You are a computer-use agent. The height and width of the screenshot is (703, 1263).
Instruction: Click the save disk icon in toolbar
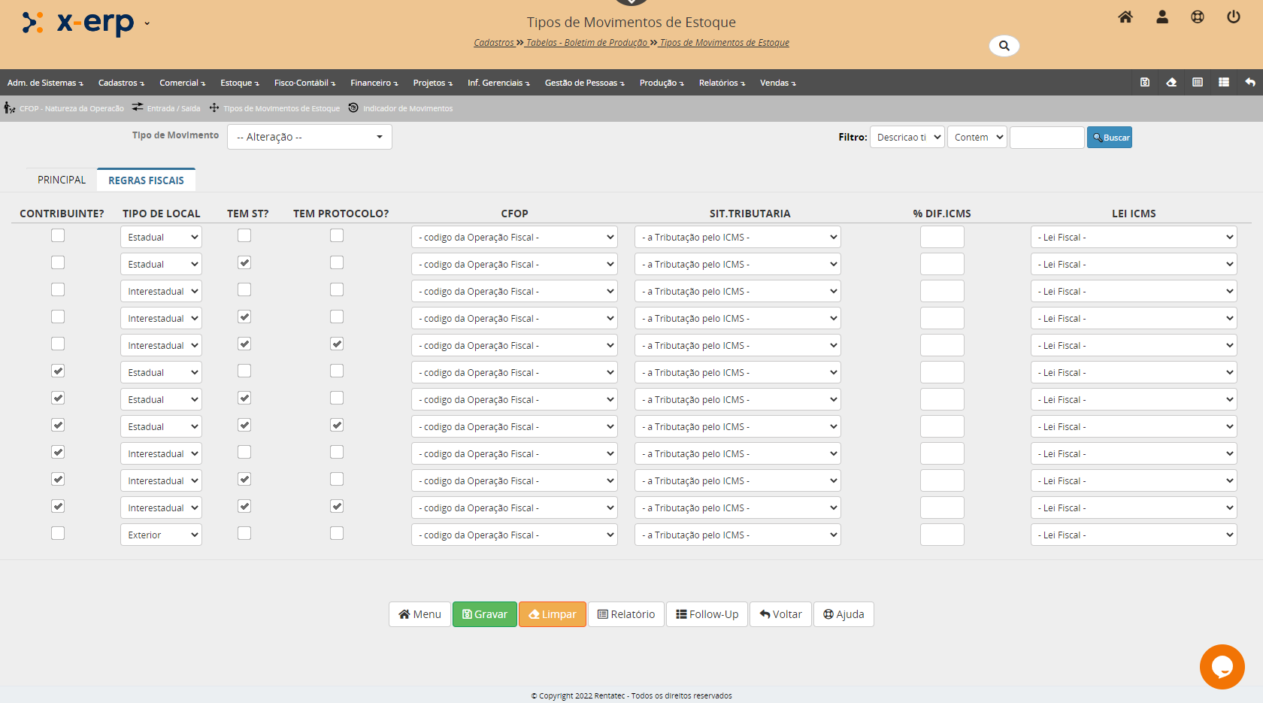pos(1144,83)
